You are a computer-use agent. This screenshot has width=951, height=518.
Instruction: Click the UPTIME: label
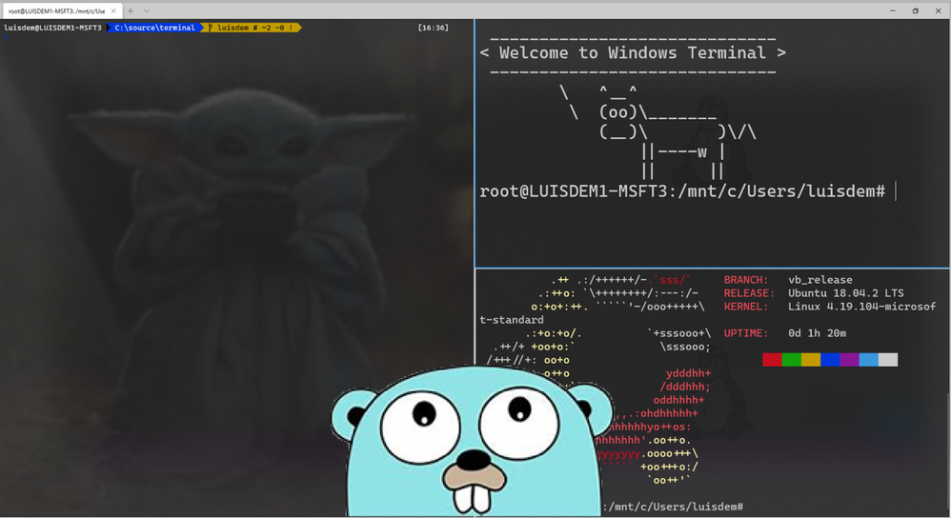(x=746, y=333)
